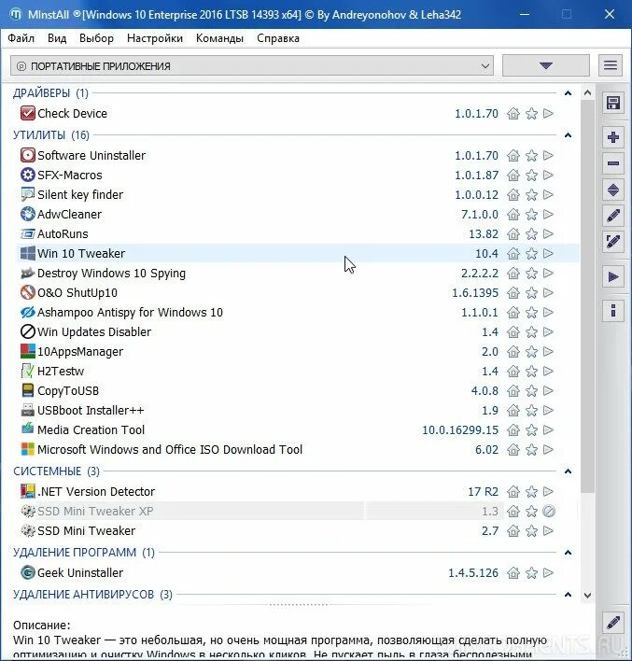Click the scrollbar up arrow

pos(587,92)
